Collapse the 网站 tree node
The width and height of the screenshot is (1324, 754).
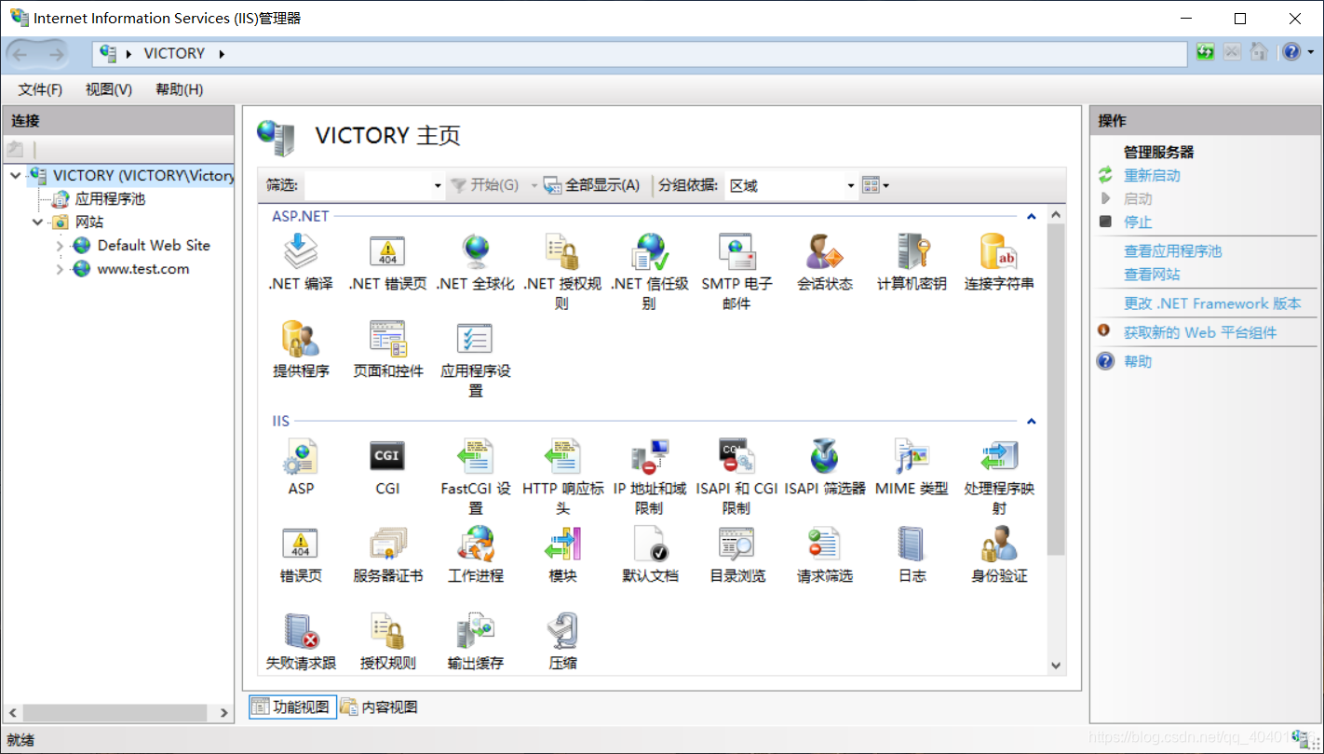click(37, 222)
